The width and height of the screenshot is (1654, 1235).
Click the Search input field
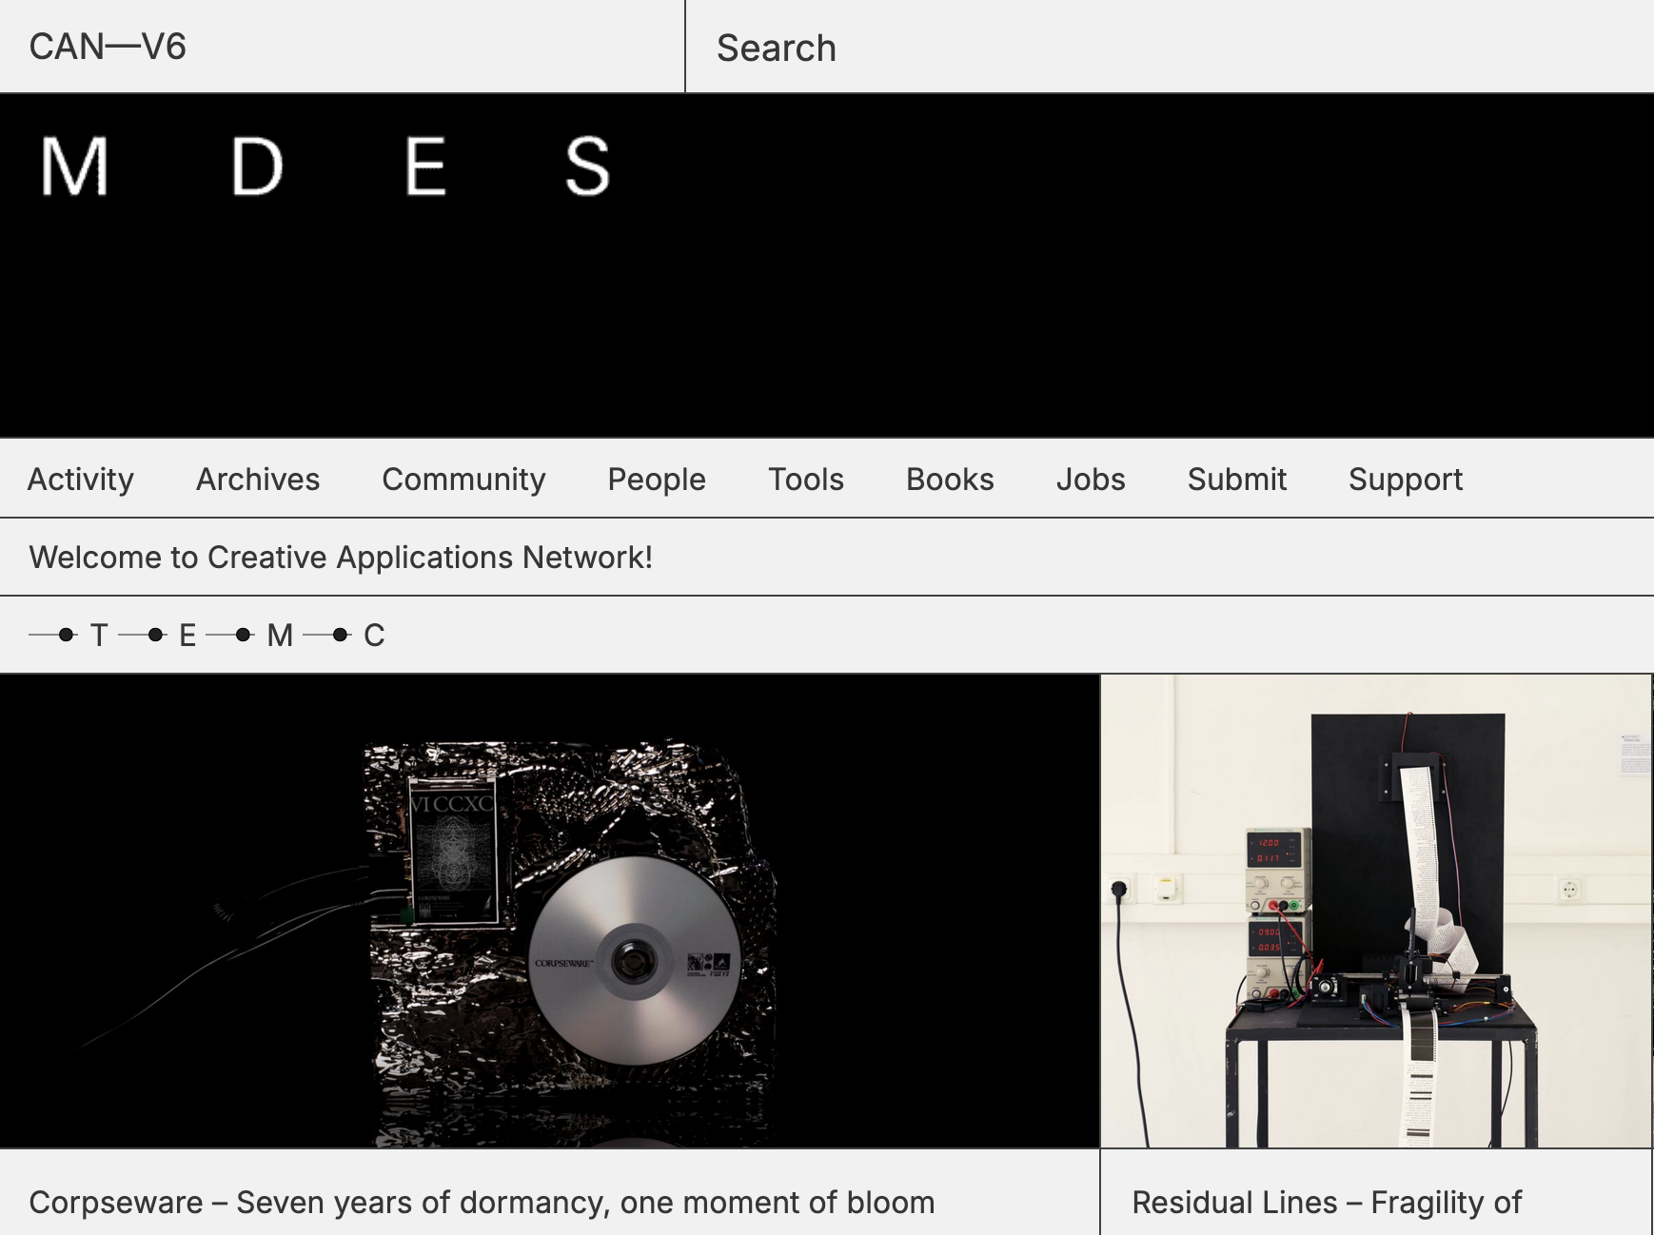[x=1169, y=48]
